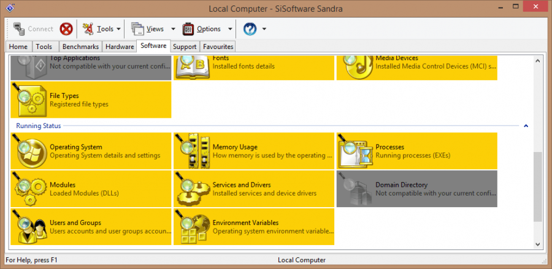Click 'Installed services and device drivers' text
This screenshot has height=269, width=552.
(x=264, y=193)
